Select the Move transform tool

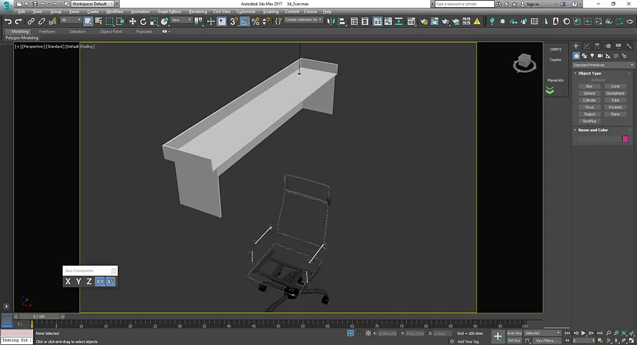click(x=132, y=22)
